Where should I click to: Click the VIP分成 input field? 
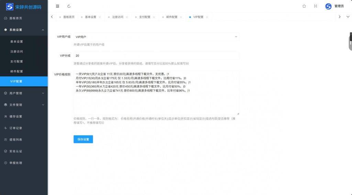tap(156, 55)
